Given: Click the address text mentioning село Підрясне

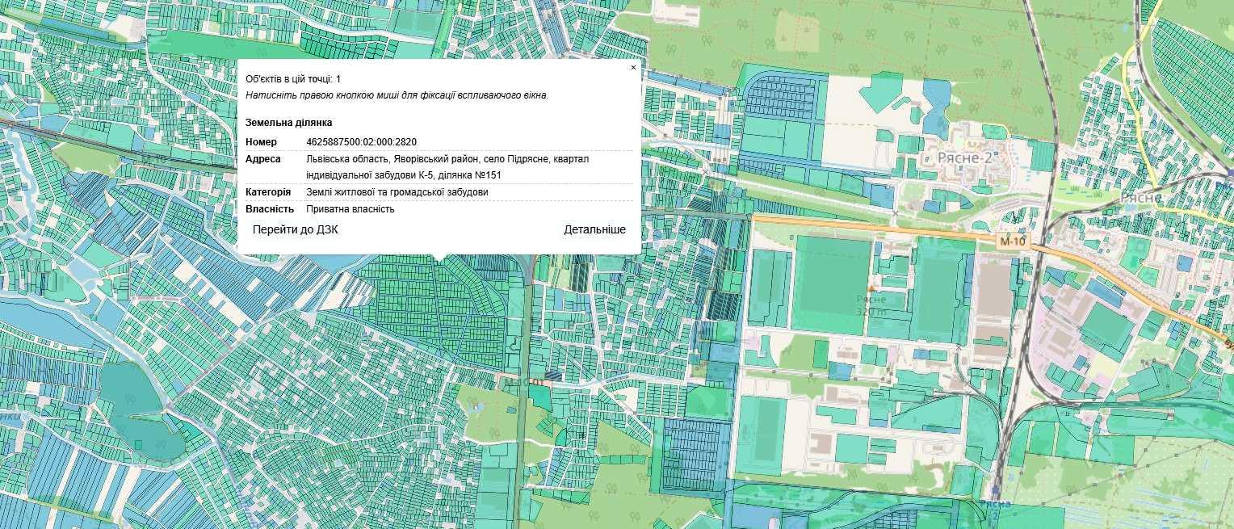Looking at the screenshot, I should click(x=447, y=167).
